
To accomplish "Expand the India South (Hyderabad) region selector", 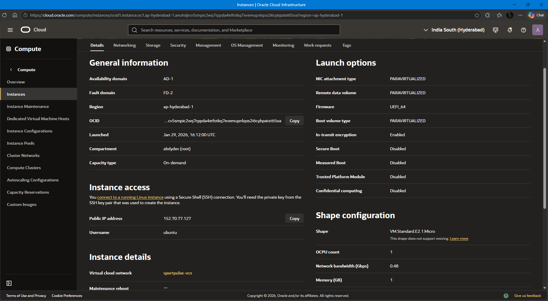I will pos(454,30).
